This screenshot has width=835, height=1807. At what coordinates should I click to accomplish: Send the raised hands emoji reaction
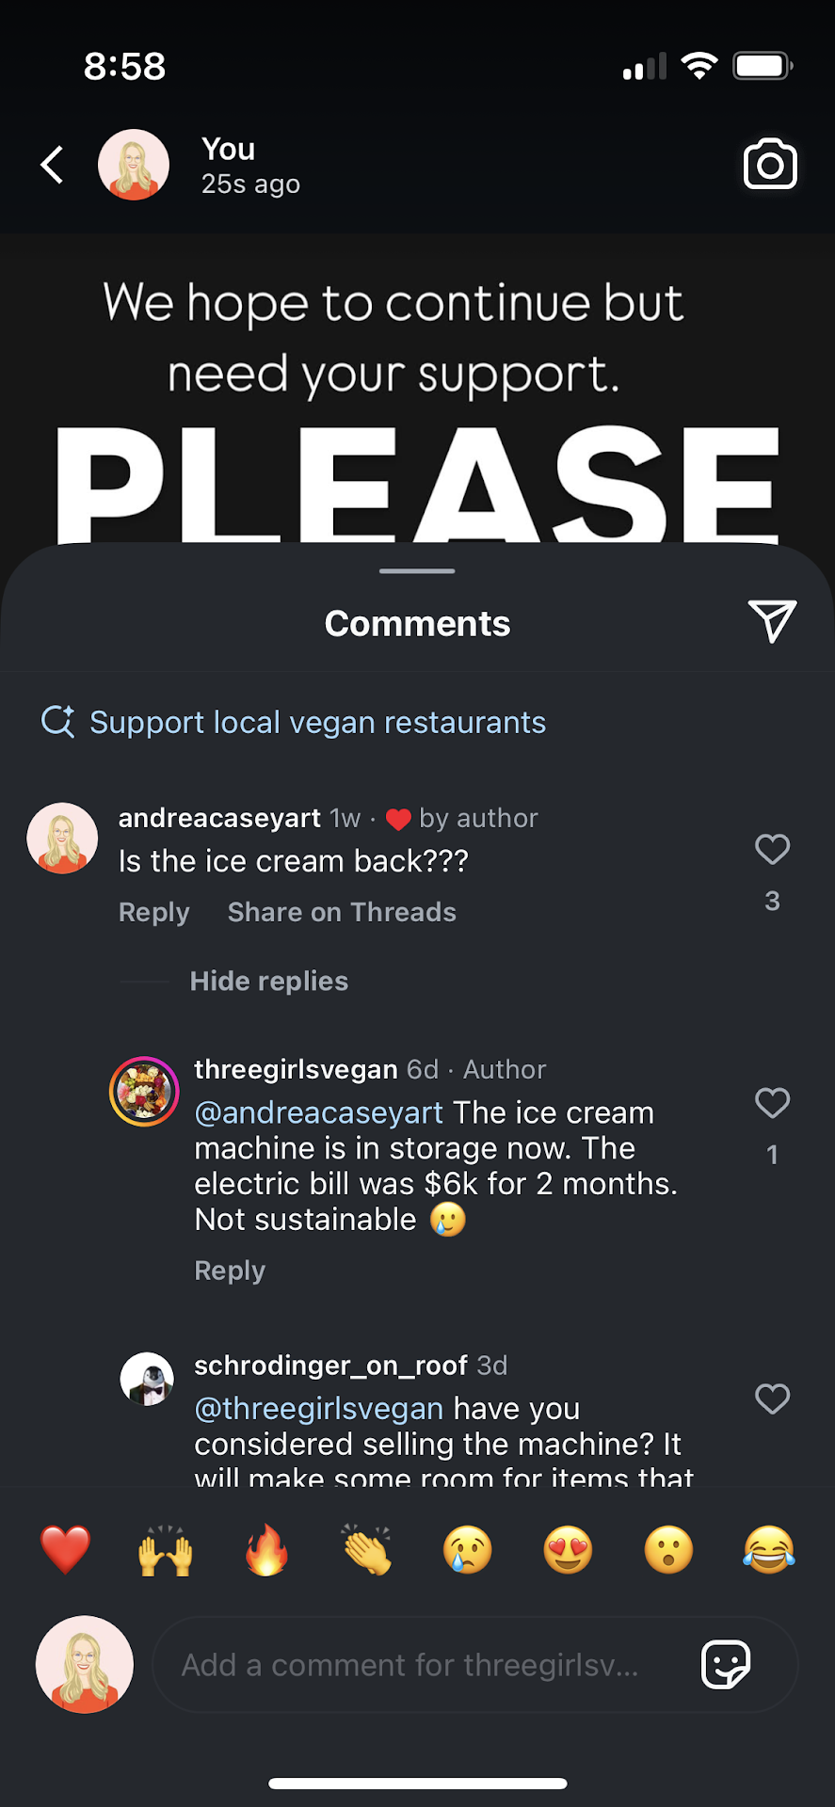pos(166,1550)
